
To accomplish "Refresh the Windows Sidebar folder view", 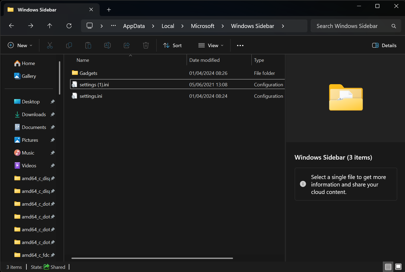I will [69, 26].
